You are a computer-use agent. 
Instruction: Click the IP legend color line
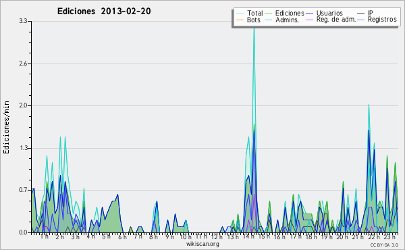pos(361,14)
